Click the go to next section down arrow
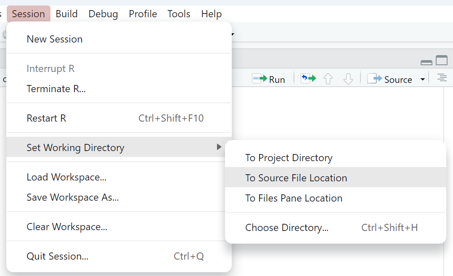This screenshot has height=276, width=453. point(348,79)
